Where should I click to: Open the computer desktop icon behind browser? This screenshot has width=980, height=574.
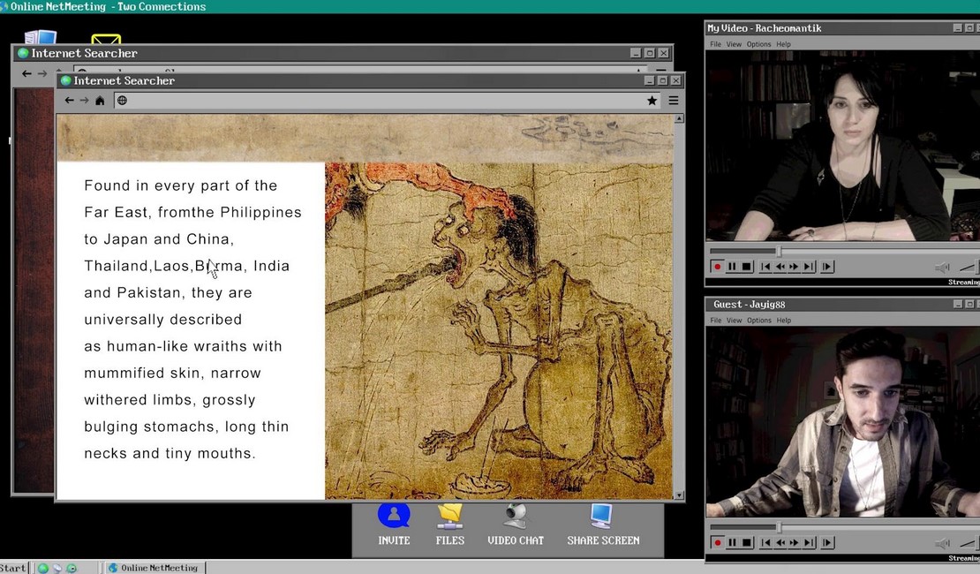point(41,37)
